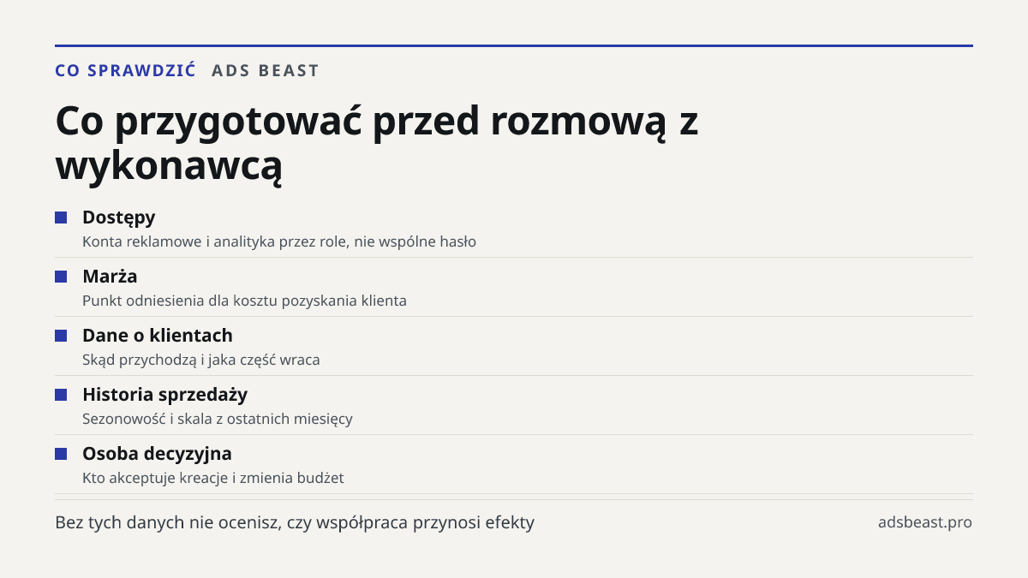
Task: Click the blue square bullet beside 'Historia sprzedaży'
Action: click(61, 395)
